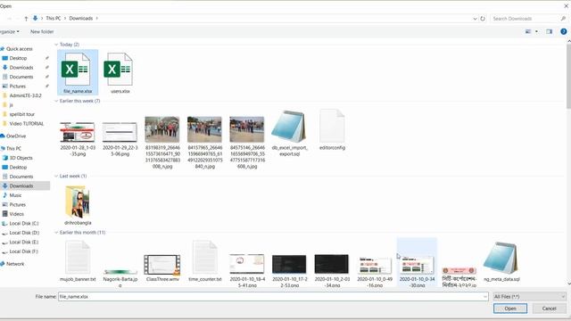571x321 pixels.
Task: Open Desktop under Quick access
Action: point(18,58)
